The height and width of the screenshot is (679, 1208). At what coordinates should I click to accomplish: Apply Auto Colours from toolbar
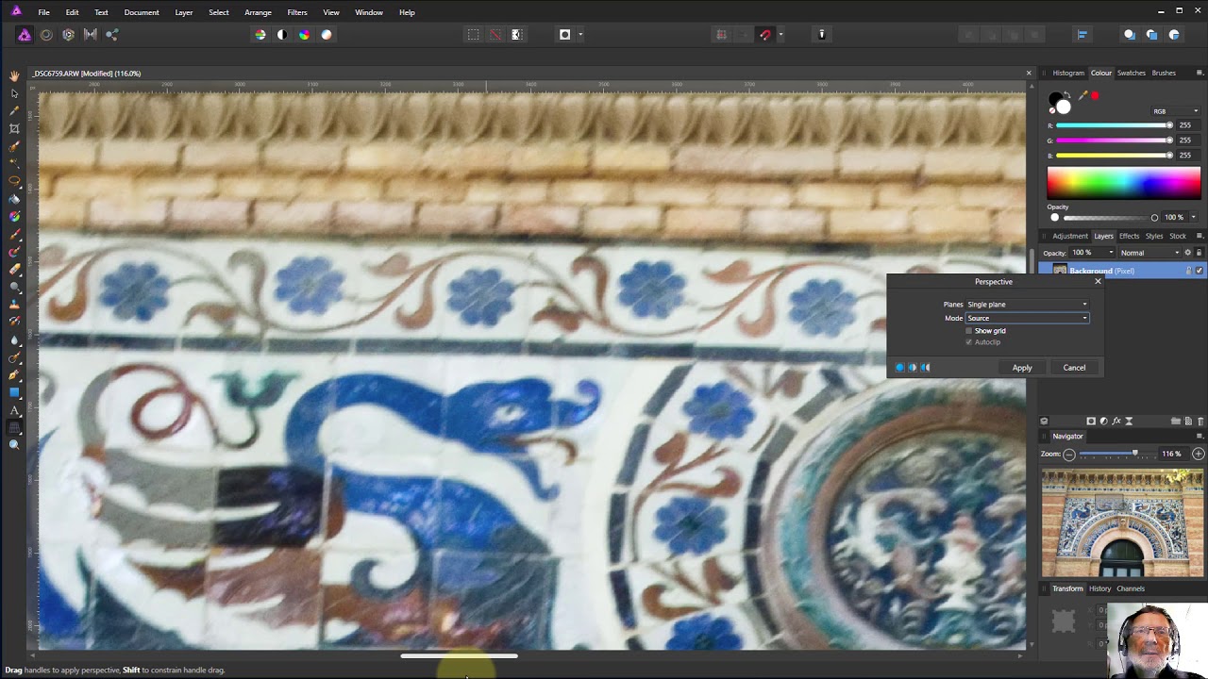pos(304,35)
